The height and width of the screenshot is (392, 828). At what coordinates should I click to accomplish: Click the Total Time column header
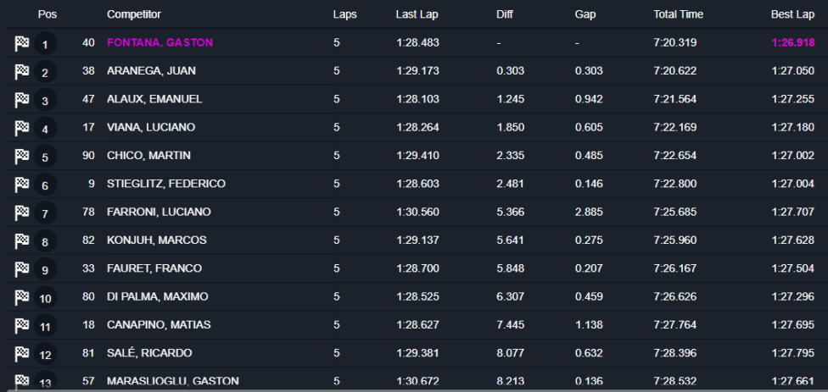tap(678, 14)
